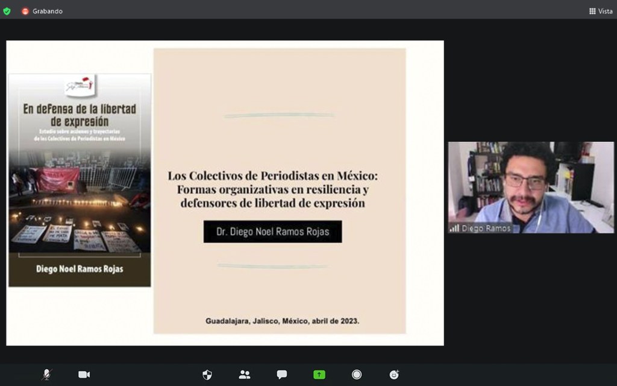Image resolution: width=617 pixels, height=386 pixels.
Task: Unmute the microphone in the toolbar
Action: coord(46,375)
